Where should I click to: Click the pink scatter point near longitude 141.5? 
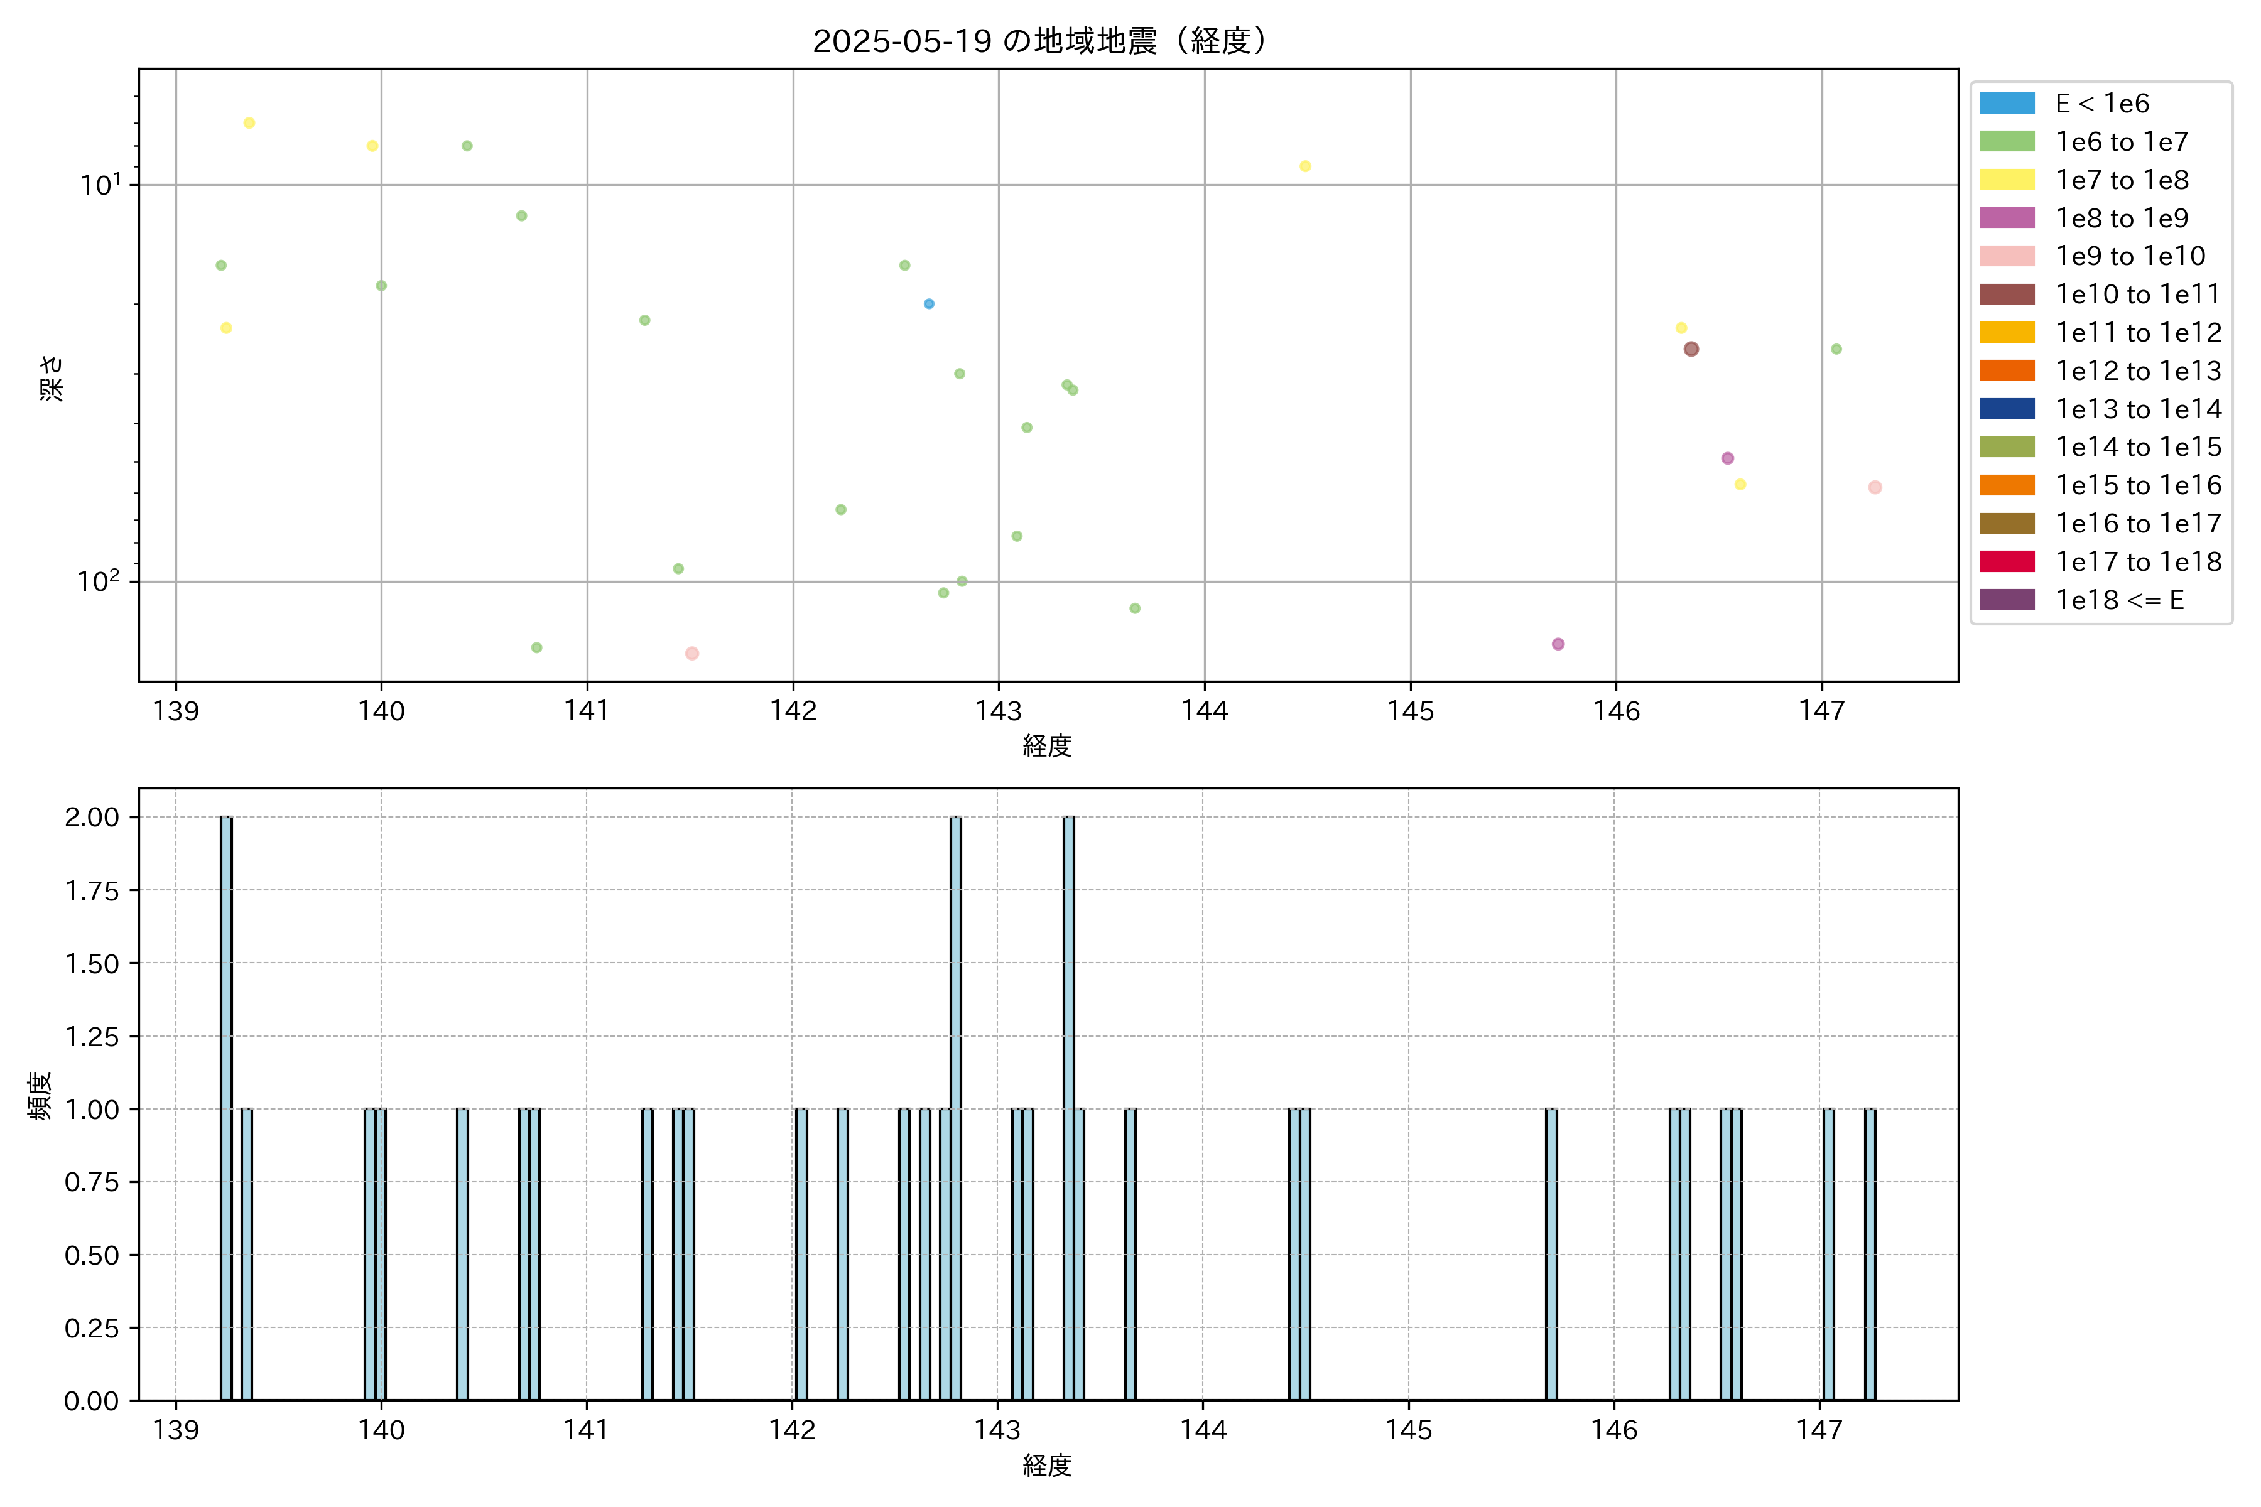coord(692,654)
